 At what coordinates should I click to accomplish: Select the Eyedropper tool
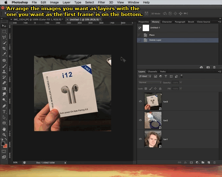click(4, 54)
